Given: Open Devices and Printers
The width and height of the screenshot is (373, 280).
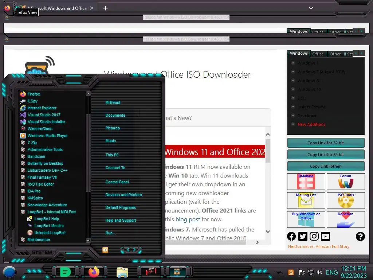Looking at the screenshot, I should 124,195.
